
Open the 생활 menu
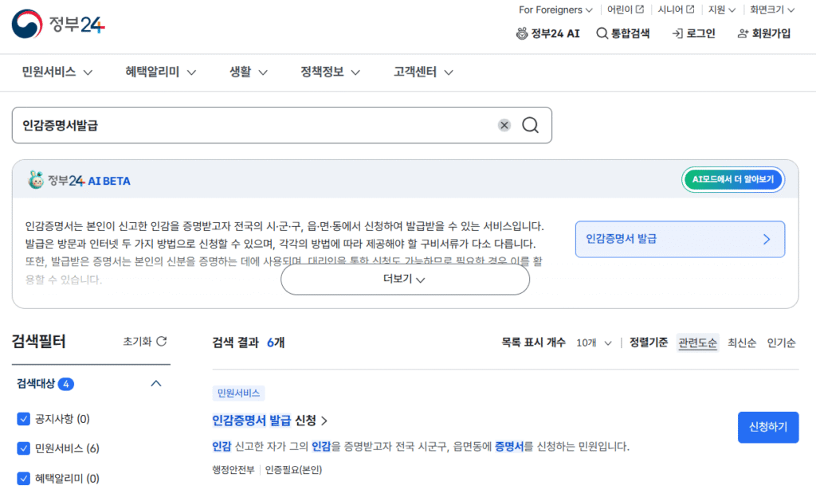[249, 72]
